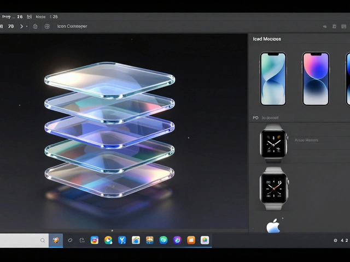Click the gear icon in the system tray
Viewport: 350px width, 262px height.
335,240
